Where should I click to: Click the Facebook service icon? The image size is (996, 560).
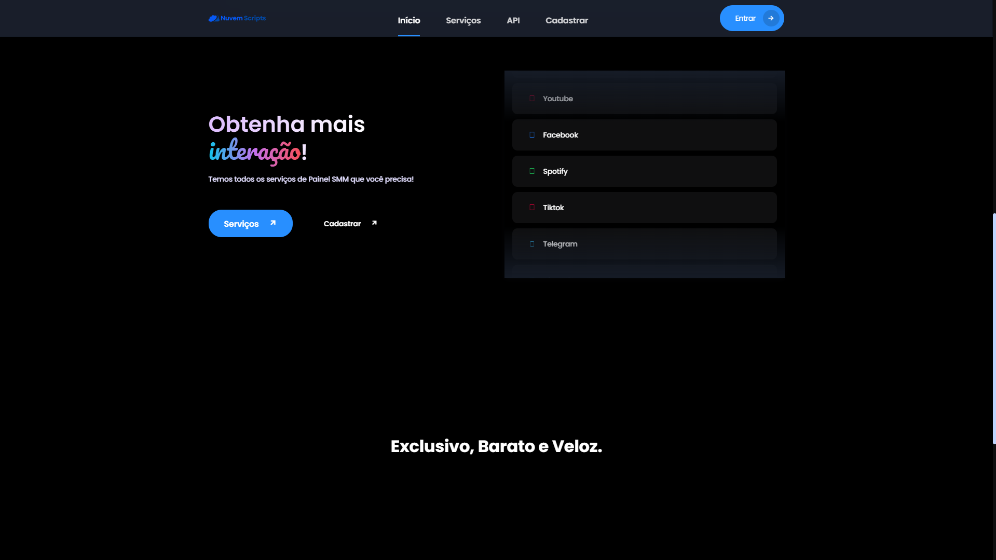point(531,135)
